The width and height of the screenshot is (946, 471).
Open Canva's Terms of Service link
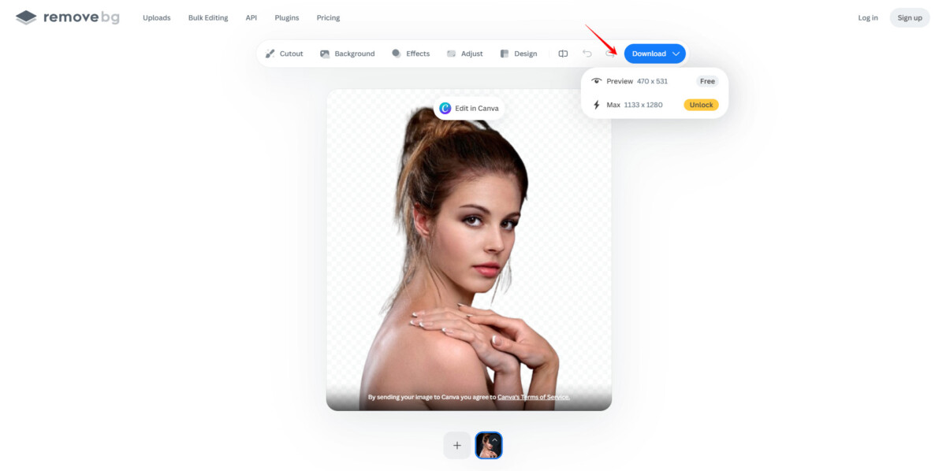point(534,397)
